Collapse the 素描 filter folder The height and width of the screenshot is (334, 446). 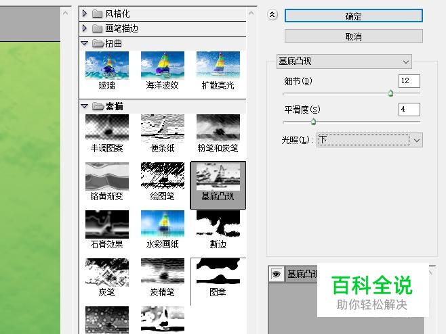85,106
